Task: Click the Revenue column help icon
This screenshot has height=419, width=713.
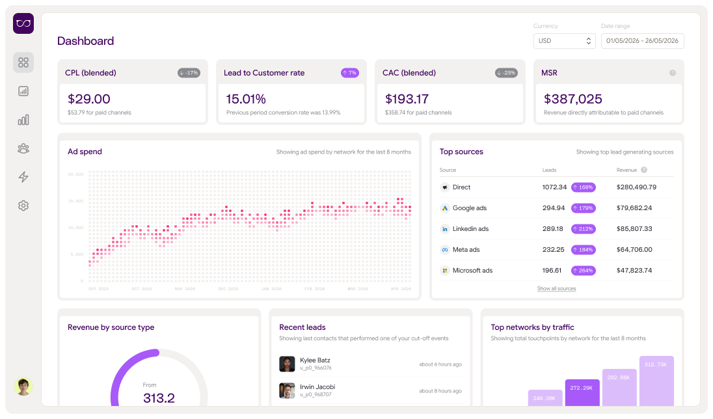Action: 644,170
